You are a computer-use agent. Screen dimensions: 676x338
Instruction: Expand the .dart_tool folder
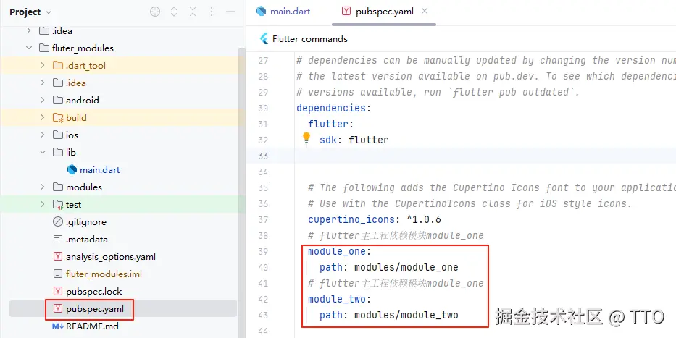click(42, 65)
